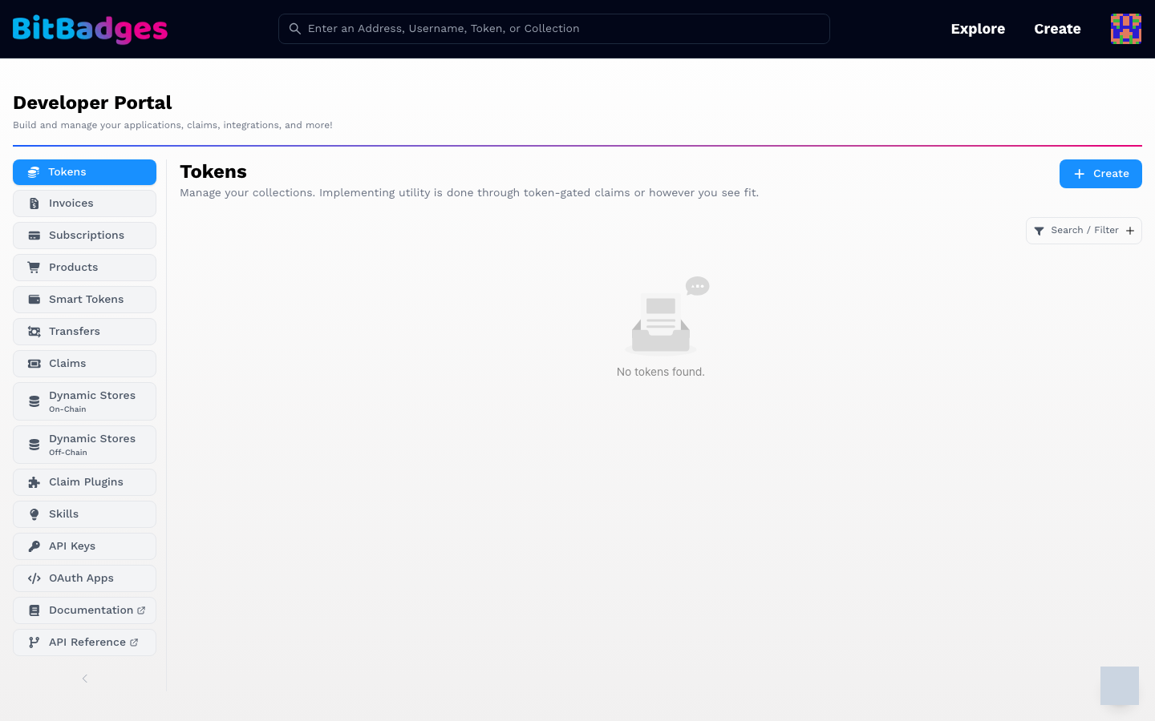Select Dynamic Stores On-Chain
The image size is (1155, 721).
84,401
